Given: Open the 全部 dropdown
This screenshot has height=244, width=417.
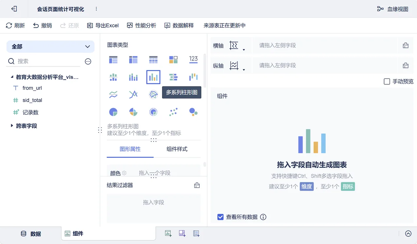Looking at the screenshot, I should coord(50,47).
